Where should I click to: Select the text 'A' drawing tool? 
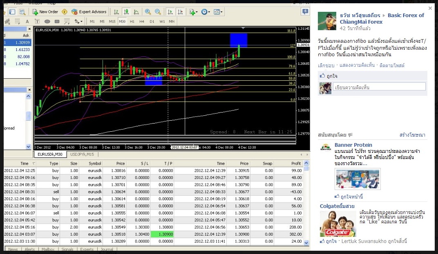coord(27,22)
